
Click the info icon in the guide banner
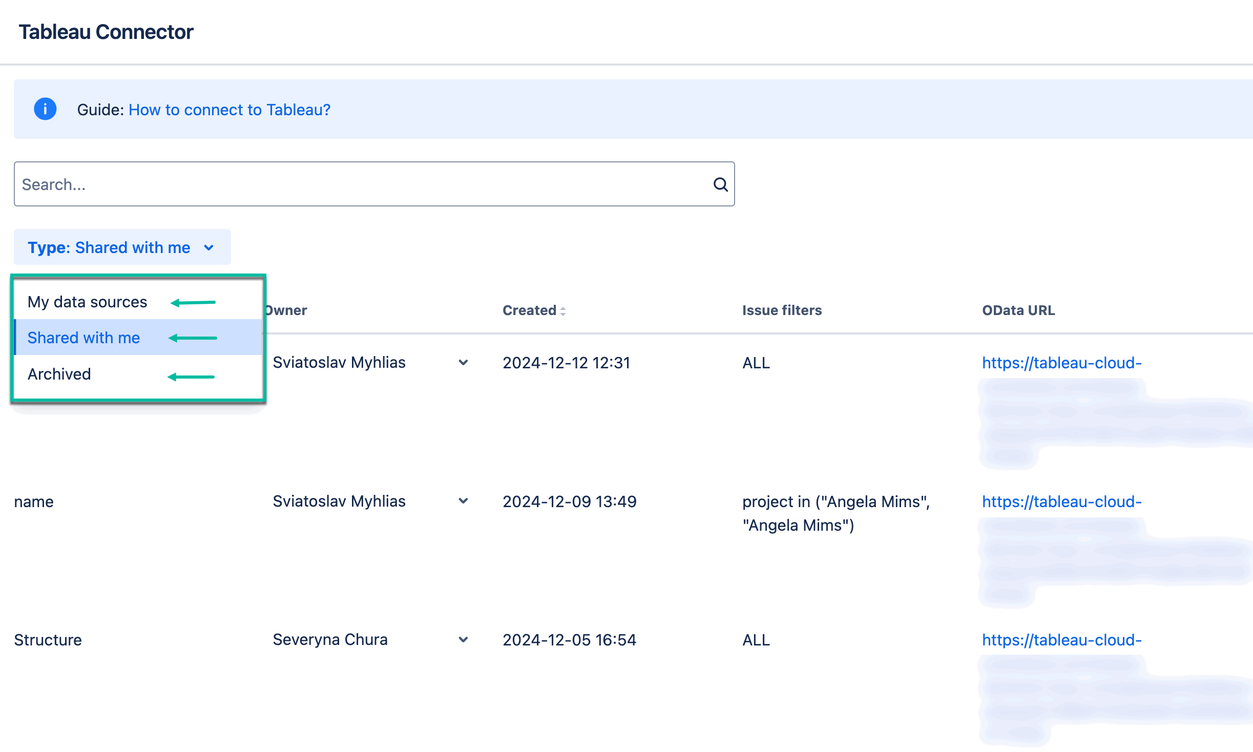(45, 109)
